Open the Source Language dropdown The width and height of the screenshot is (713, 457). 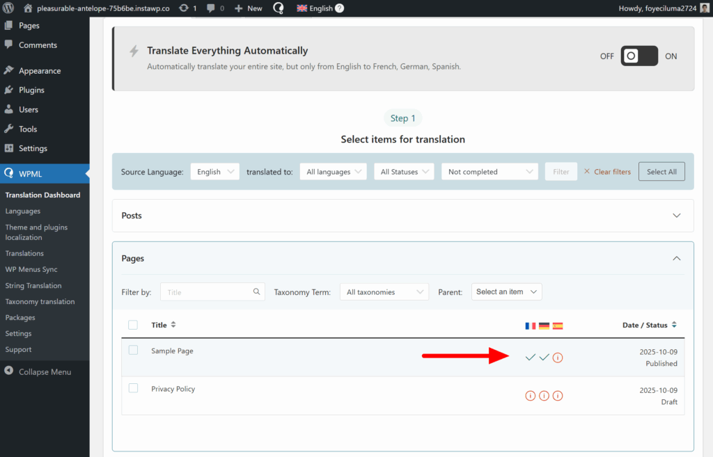click(214, 171)
